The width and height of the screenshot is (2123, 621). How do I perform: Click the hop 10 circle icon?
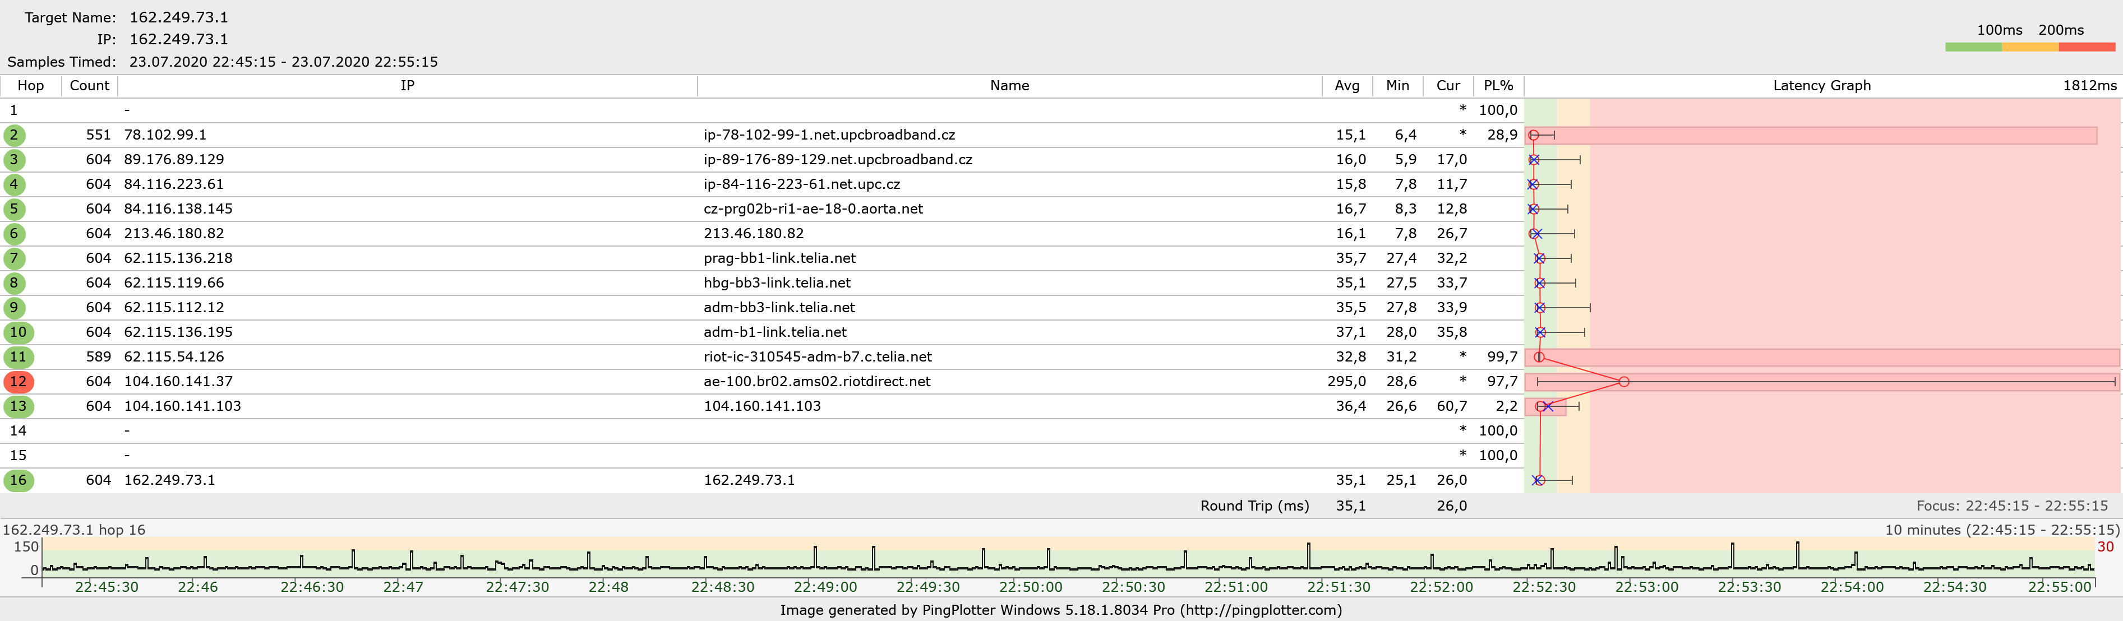(18, 332)
